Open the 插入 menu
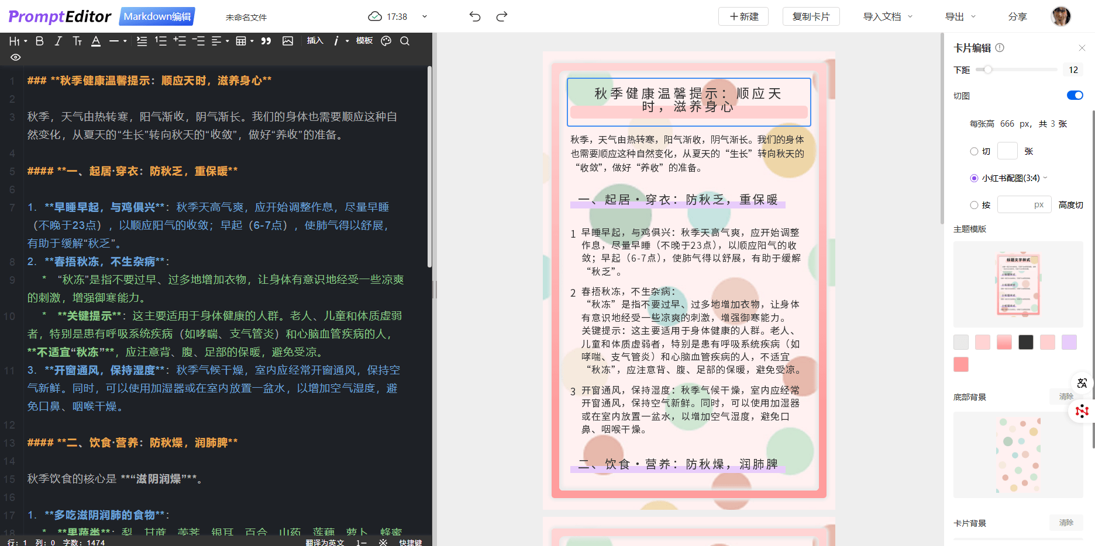1095x546 pixels. pyautogui.click(x=315, y=41)
